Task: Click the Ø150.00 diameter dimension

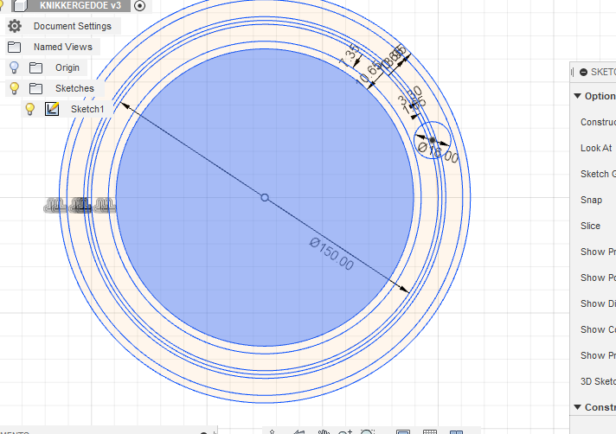Action: tap(331, 254)
